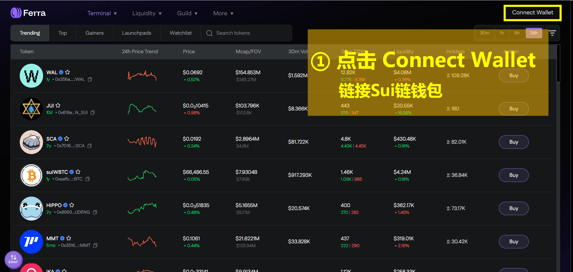Image resolution: width=573 pixels, height=272 pixels.
Task: Go to the Launchpads tab
Action: [x=137, y=33]
